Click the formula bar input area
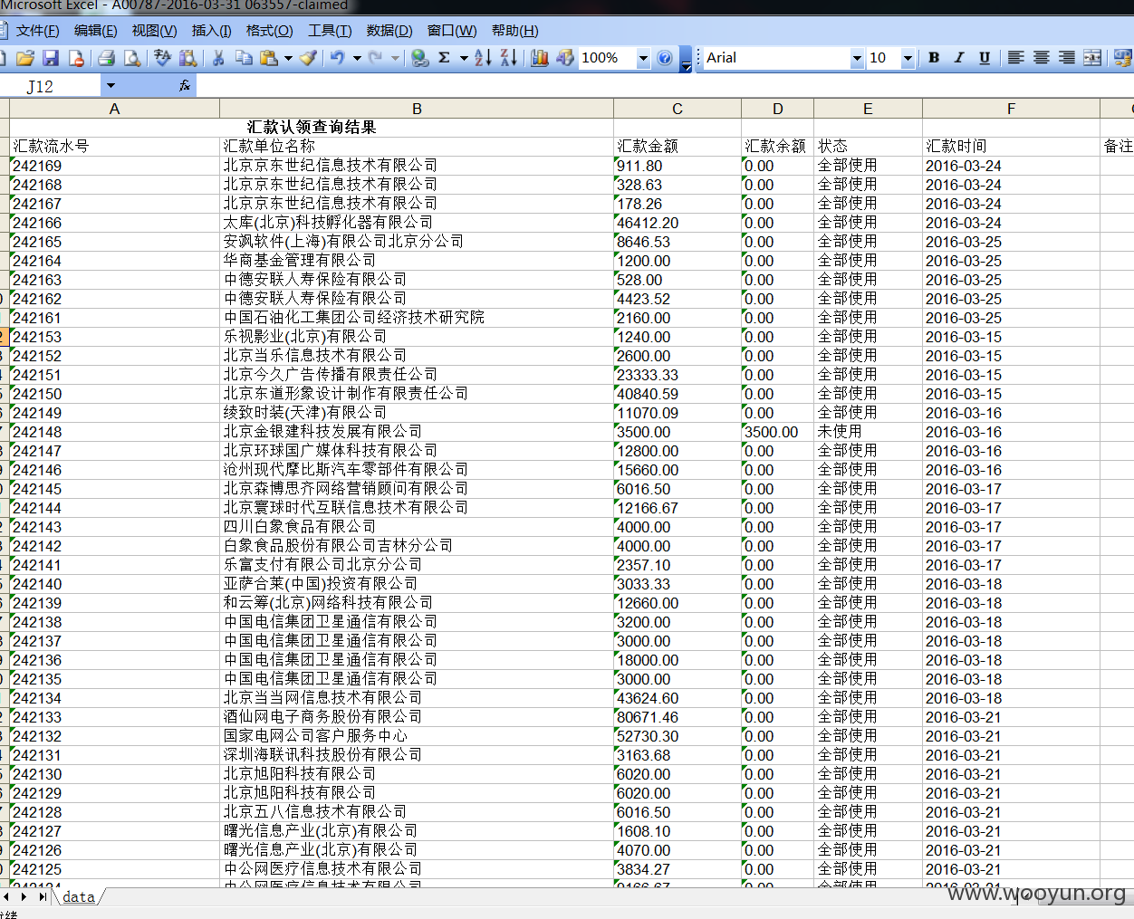Screen dimensions: 1134x919 [664, 86]
